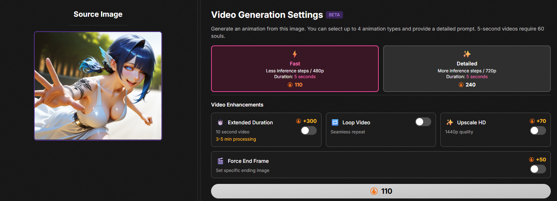557x201 pixels.
Task: Click the clapperboard icon beside Force End Frame
Action: pos(220,161)
